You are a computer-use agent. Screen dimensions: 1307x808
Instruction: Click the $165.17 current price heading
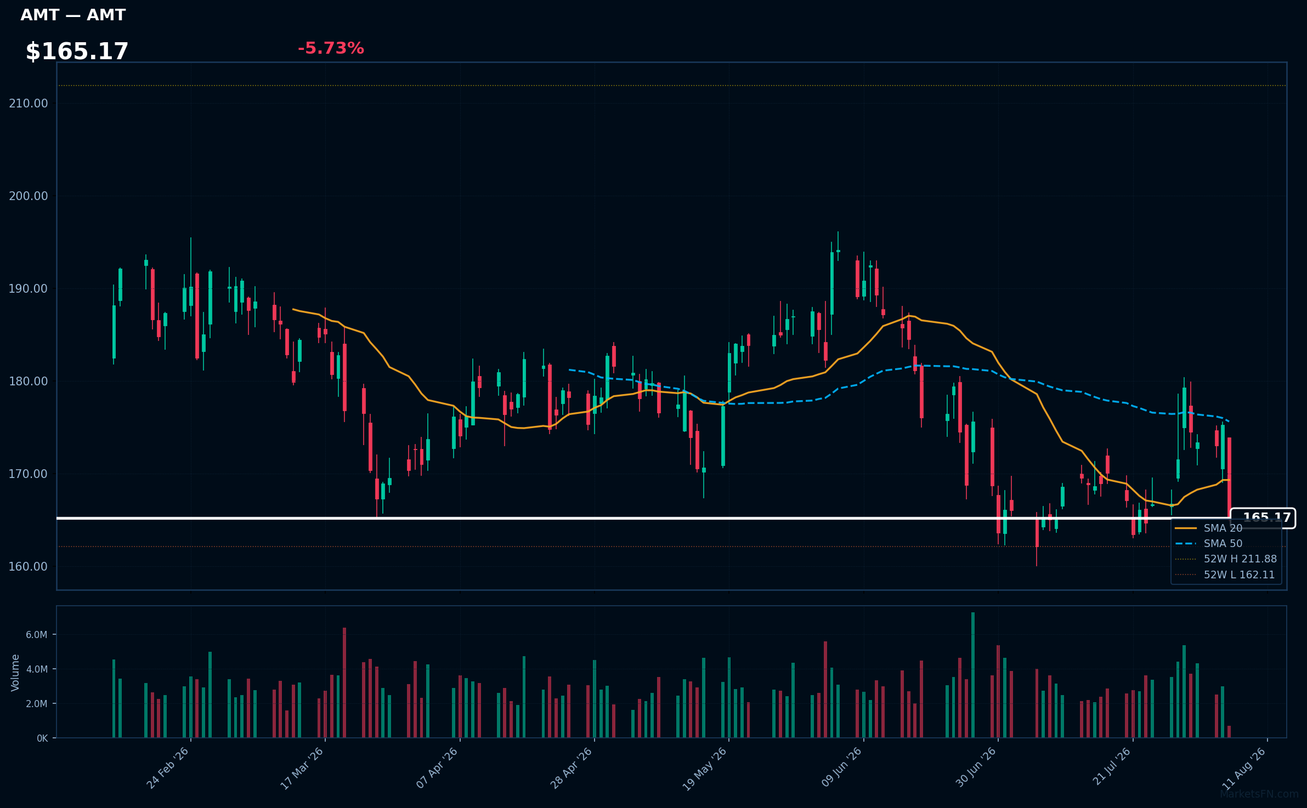click(77, 51)
